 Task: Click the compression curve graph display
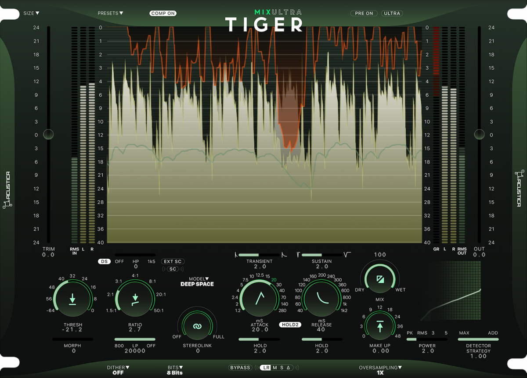pos(451,291)
